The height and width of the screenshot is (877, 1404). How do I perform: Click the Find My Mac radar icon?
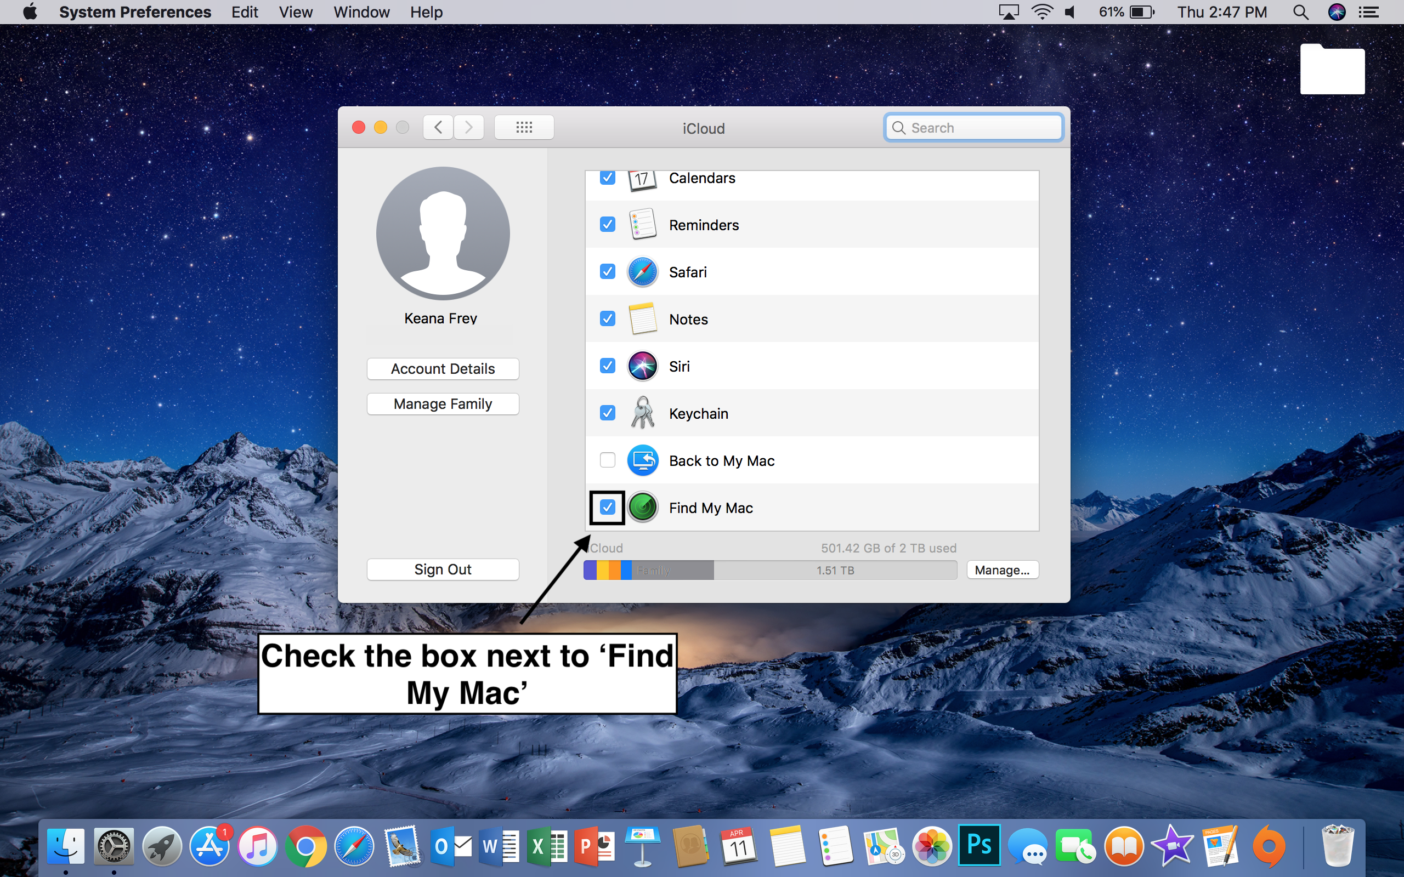[642, 508]
